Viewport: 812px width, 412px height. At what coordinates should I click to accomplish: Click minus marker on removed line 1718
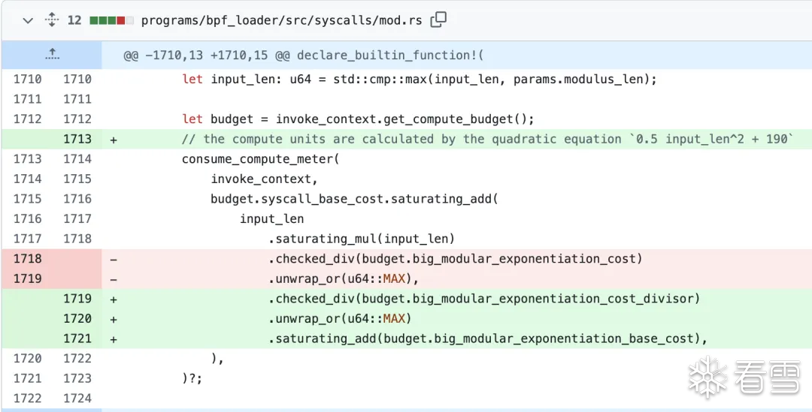pos(114,258)
